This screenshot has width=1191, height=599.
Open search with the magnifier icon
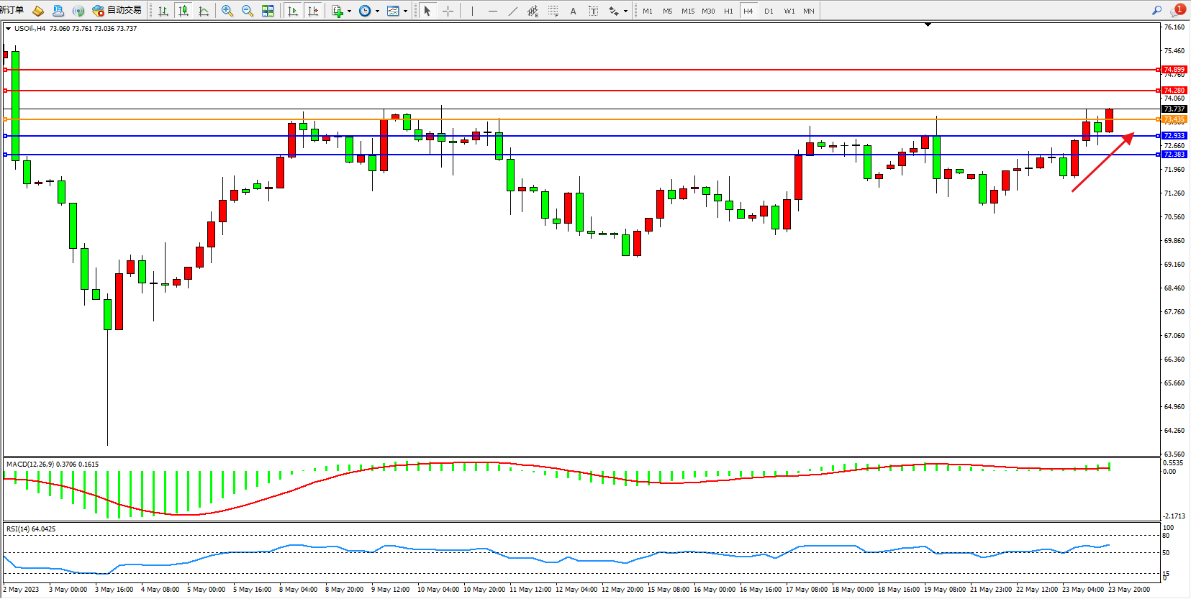coord(1156,11)
